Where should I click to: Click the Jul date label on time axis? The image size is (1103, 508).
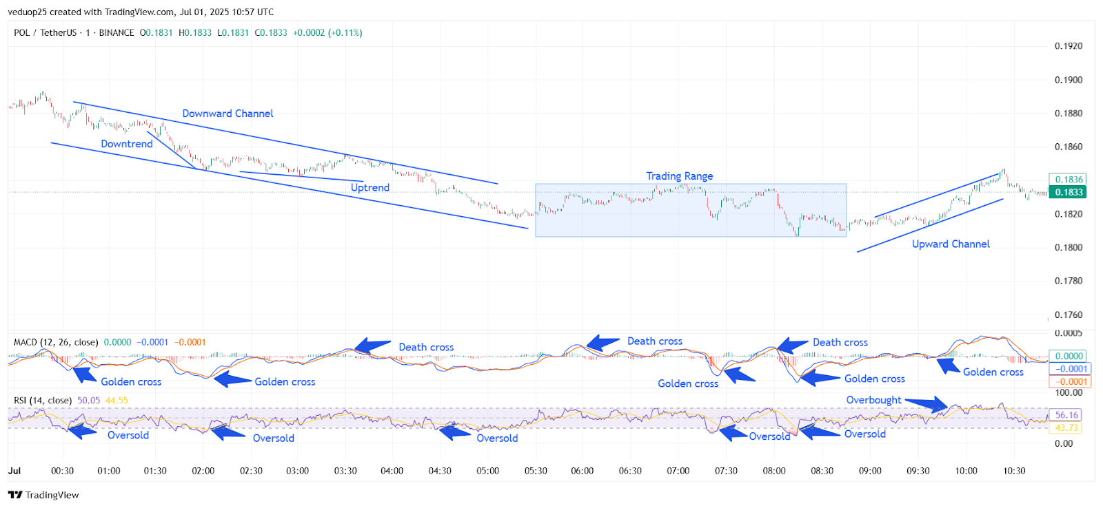(14, 471)
